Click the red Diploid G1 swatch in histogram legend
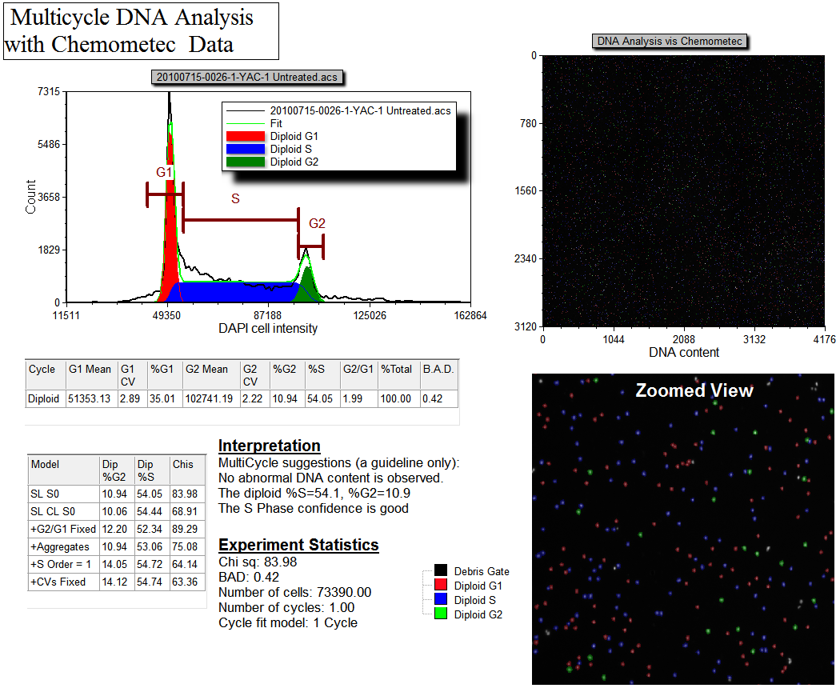This screenshot has height=688, width=840. point(246,137)
